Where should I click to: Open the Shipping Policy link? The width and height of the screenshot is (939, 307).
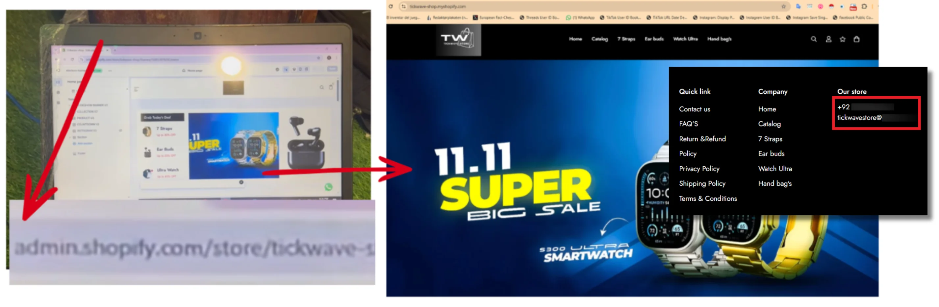click(702, 183)
